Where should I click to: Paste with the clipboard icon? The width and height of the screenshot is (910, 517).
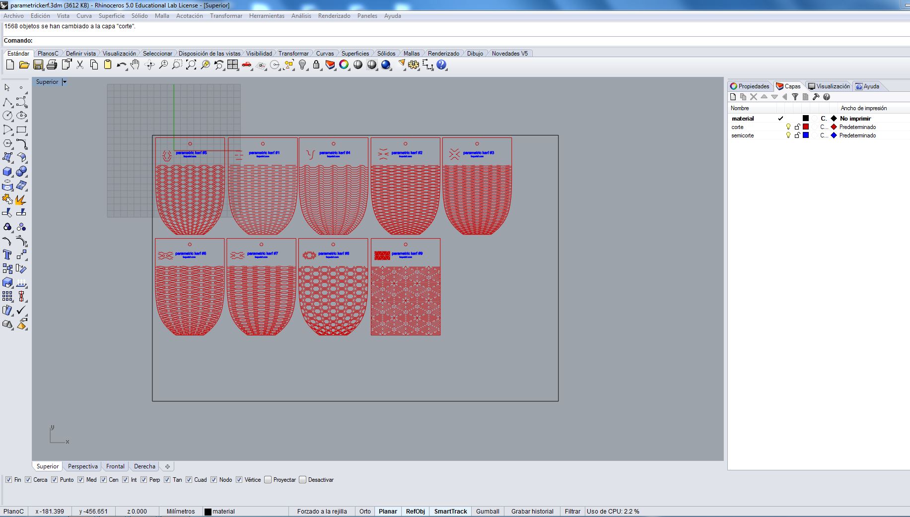pyautogui.click(x=108, y=65)
